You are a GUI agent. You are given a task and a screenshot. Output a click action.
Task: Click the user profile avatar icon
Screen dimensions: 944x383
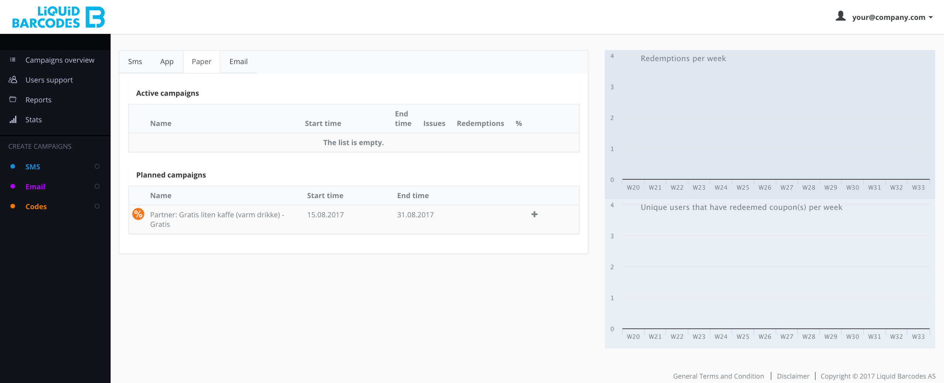[840, 16]
